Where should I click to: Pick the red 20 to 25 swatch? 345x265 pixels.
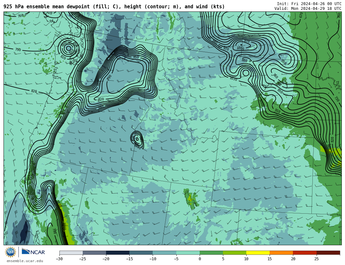pos(305,253)
